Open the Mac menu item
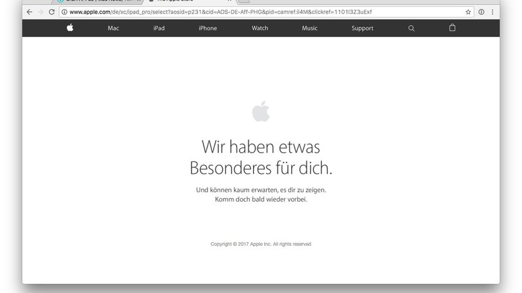 coord(113,28)
